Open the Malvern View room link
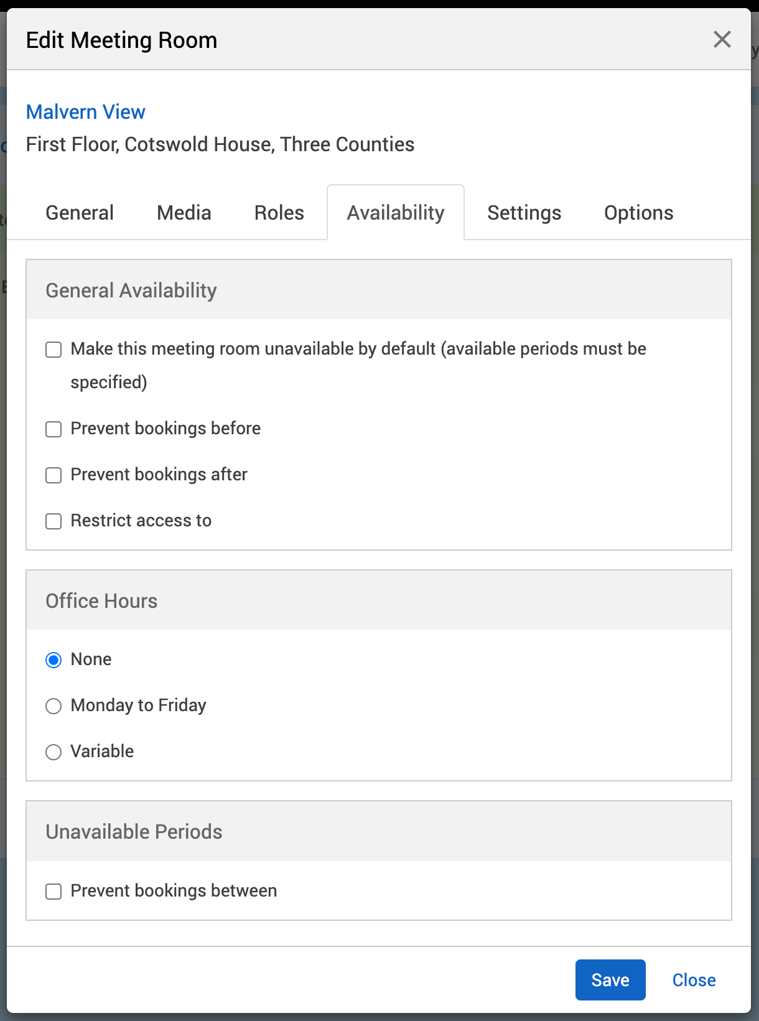This screenshot has height=1021, width=759. [x=86, y=112]
